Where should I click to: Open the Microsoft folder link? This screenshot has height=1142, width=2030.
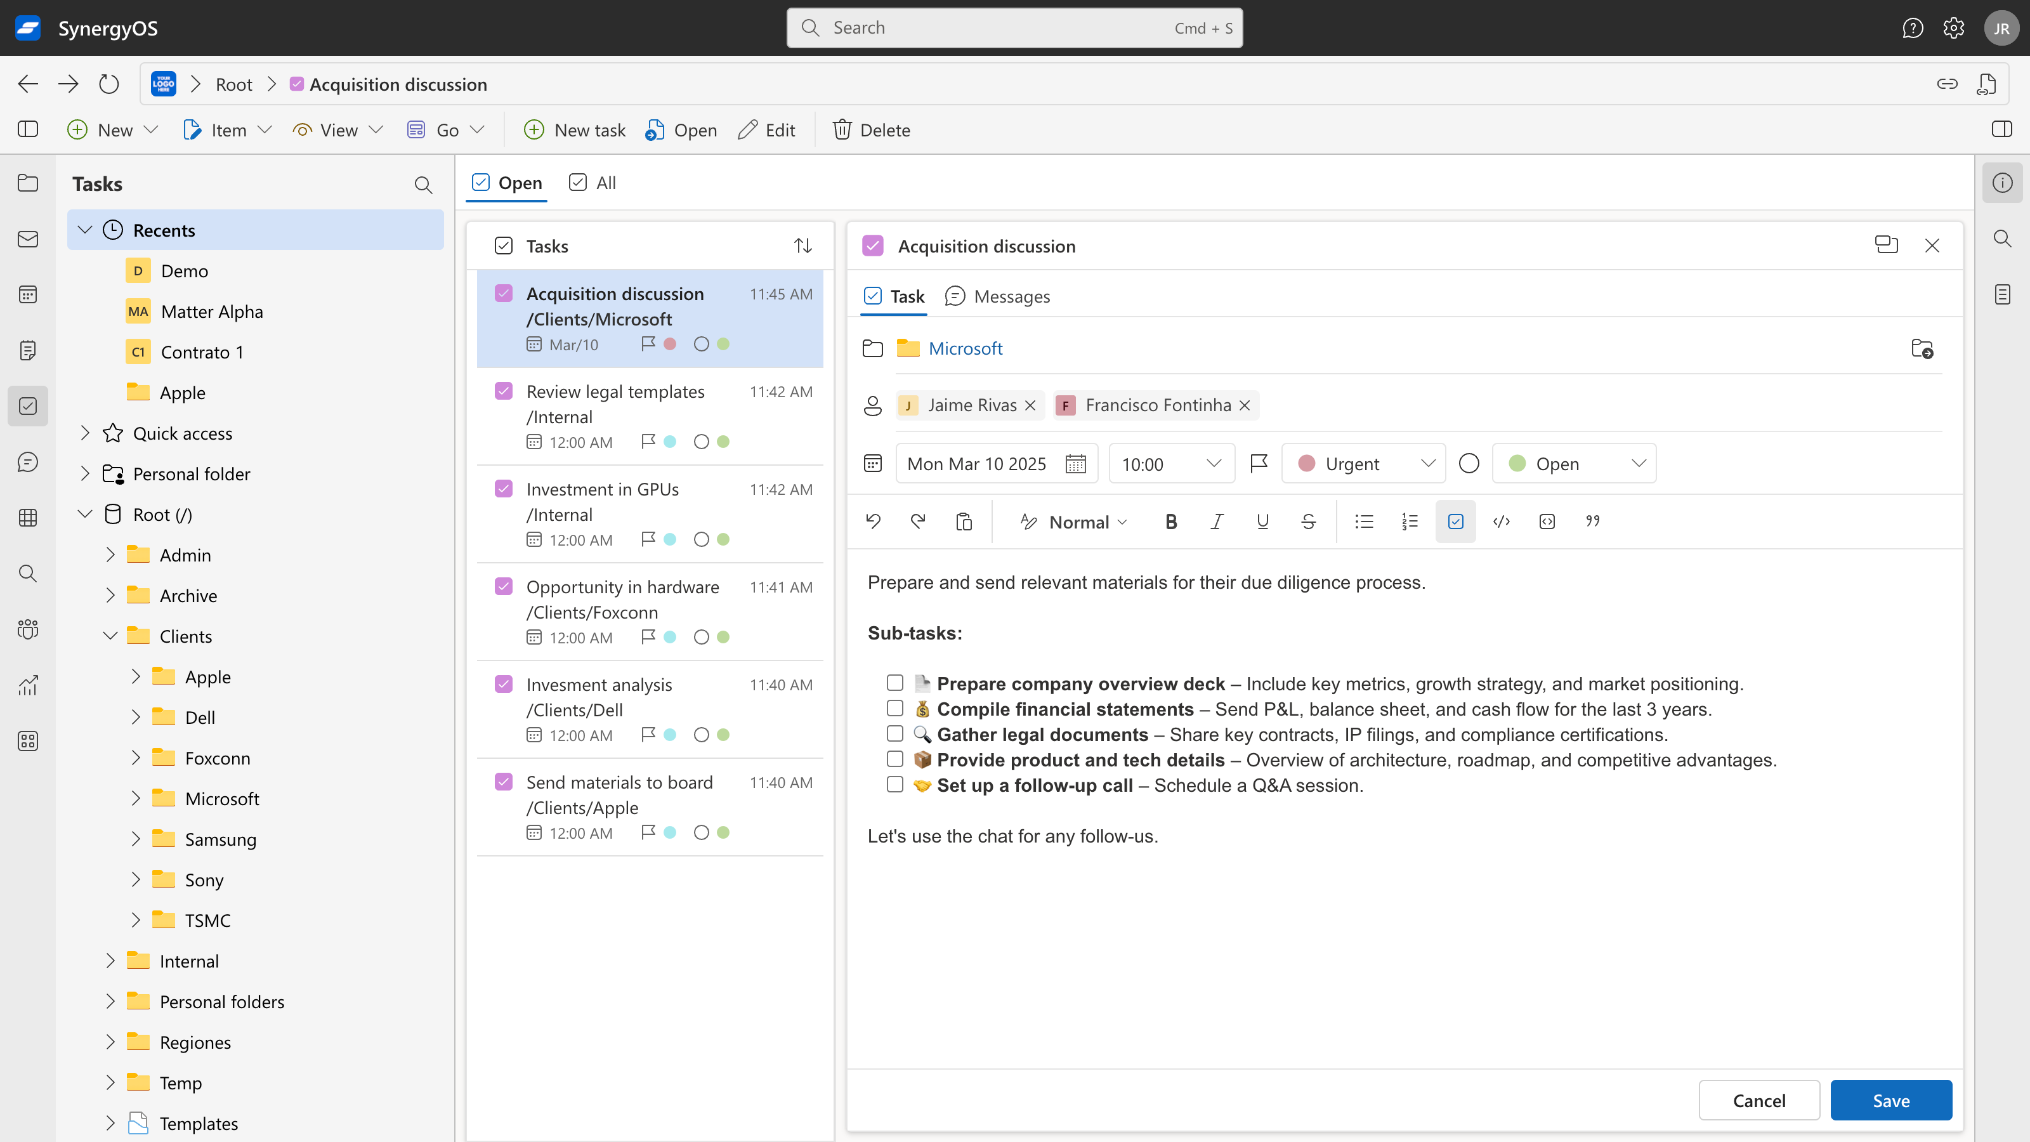[964, 348]
